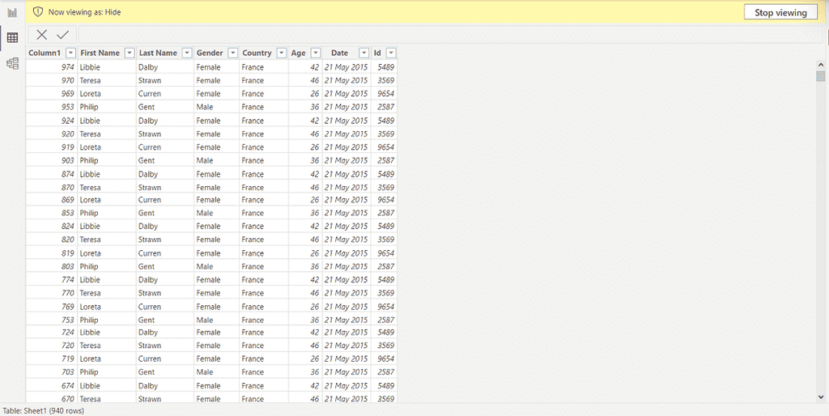This screenshot has height=416, width=829.
Task: Select the First Name column header
Action: click(100, 53)
